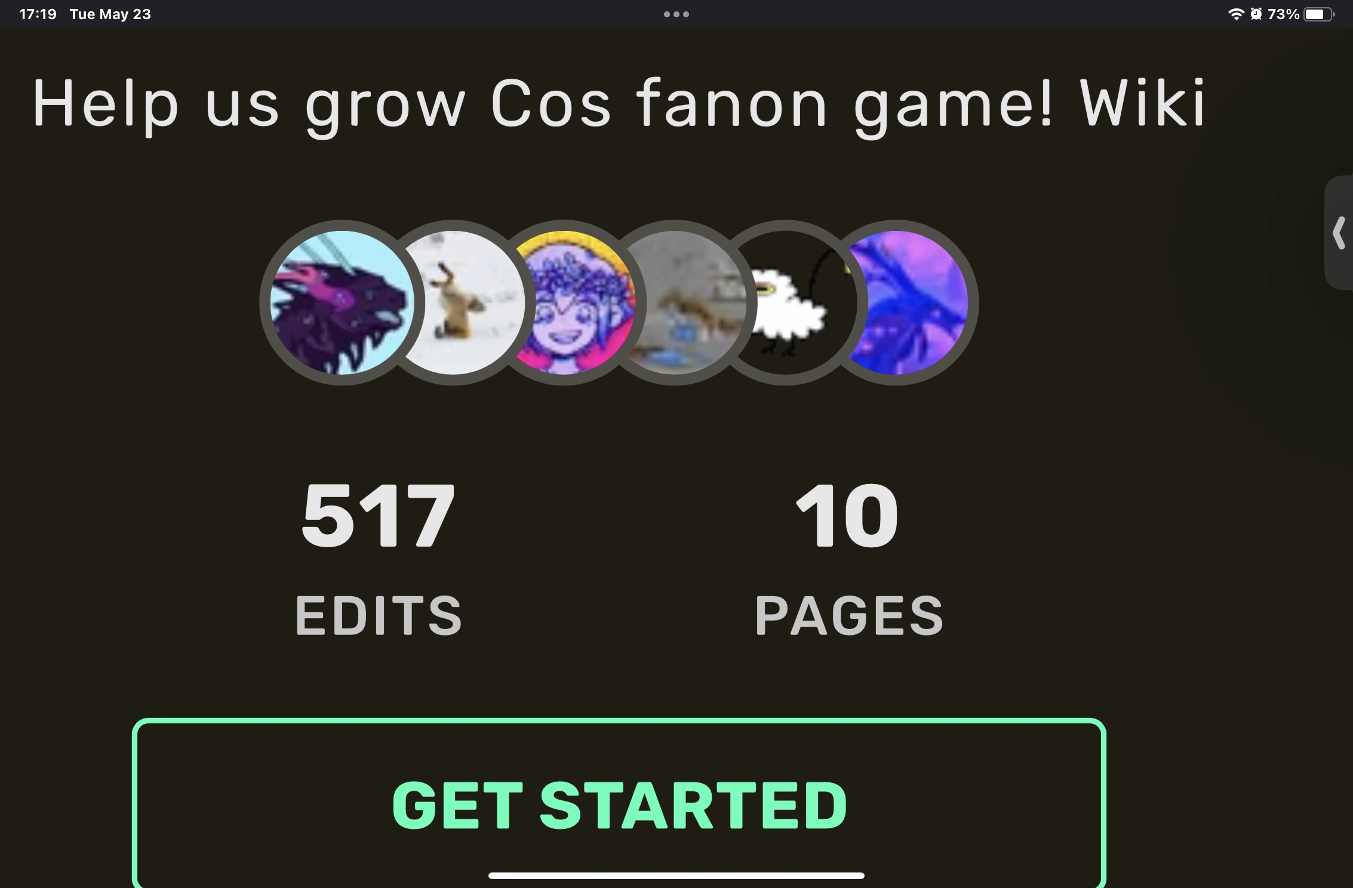Viewport: 1353px width, 888px height.
Task: Click the battery indicator icon
Action: (x=1319, y=14)
